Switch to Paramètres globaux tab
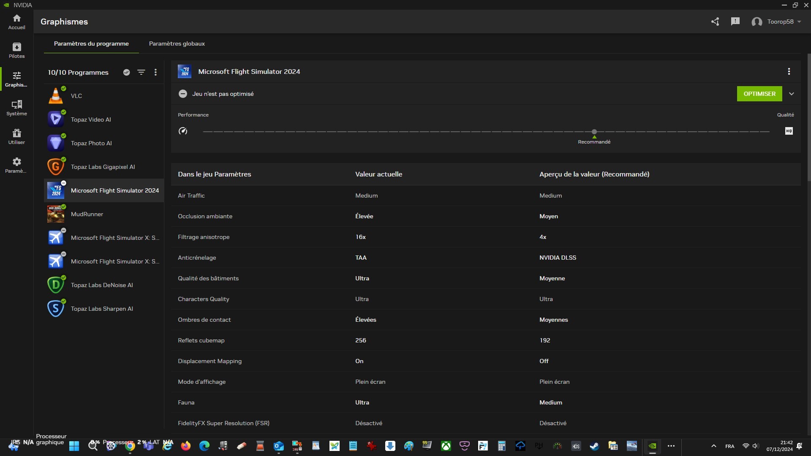 click(177, 43)
